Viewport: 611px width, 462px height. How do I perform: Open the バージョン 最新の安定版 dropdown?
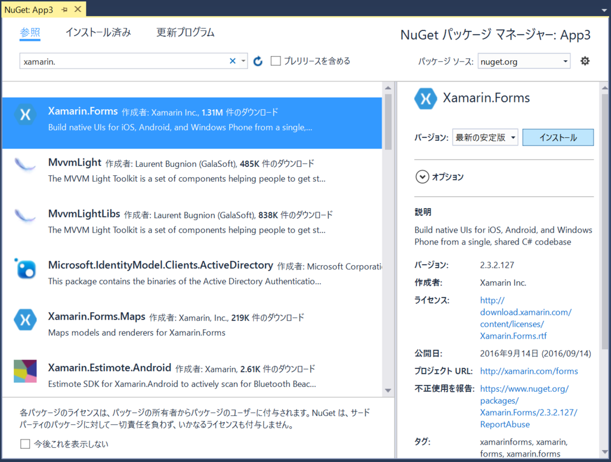point(485,137)
